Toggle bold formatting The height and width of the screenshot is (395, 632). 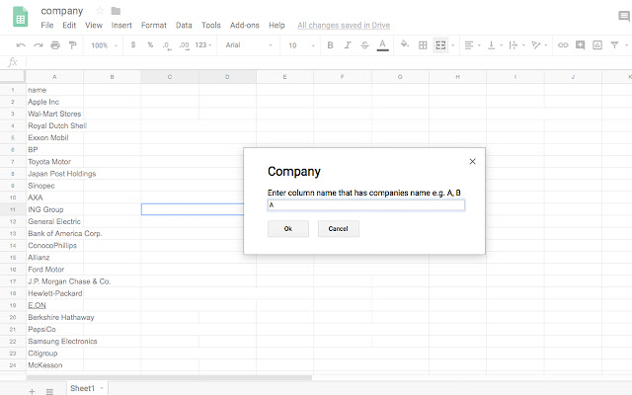tap(330, 45)
